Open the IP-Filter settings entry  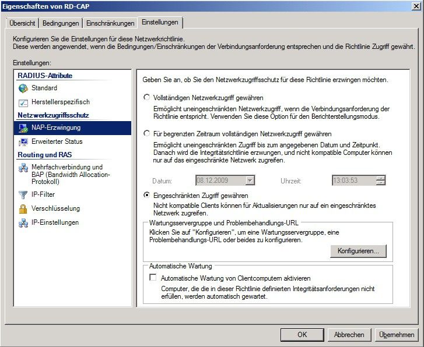click(72, 194)
